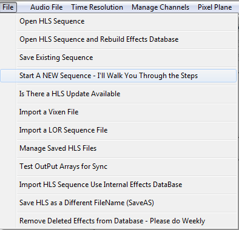Open the Pixel Plane menu
Viewport: 239px width, 230px height.
[x=215, y=7]
